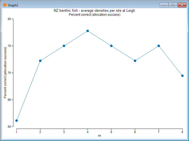This screenshot has width=189, height=141.
Task: Pick the data point at m = 3
Action: [x=64, y=46]
